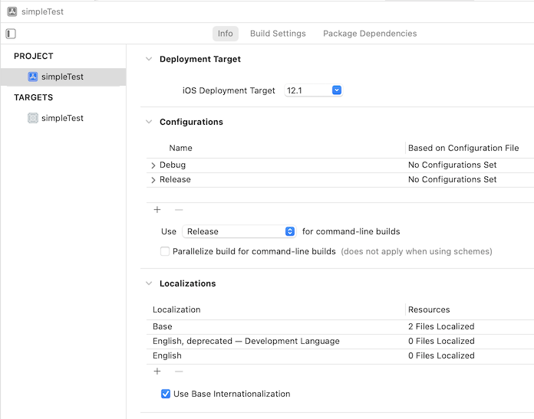The height and width of the screenshot is (419, 534).
Task: Remove localization with the minus button
Action: (179, 372)
